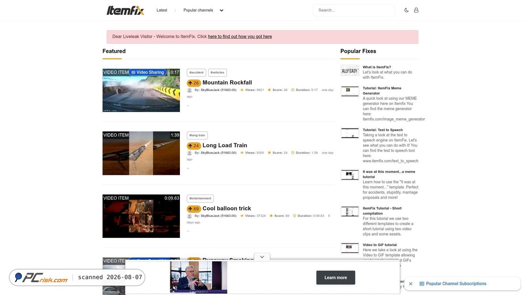The width and height of the screenshot is (525, 295).
Task: Open the Long Load Train video thumbnail
Action: [x=141, y=153]
